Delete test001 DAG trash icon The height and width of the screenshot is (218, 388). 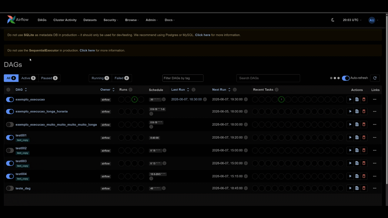pos(364,137)
